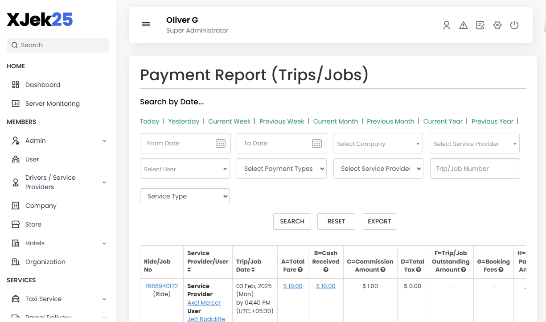Screen dimensions: 546x322
Task: Click the Company building icon
Action: [15, 206]
